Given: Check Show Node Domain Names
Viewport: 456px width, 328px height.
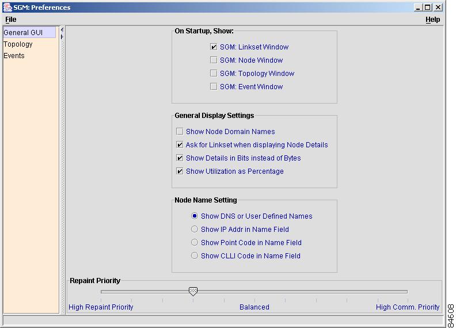Looking at the screenshot, I should [180, 131].
